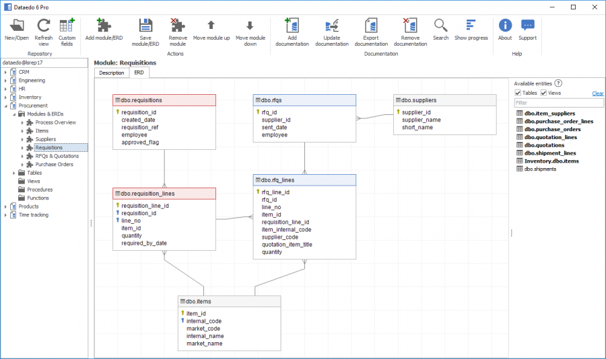
Task: Open Search with the magnifier icon
Action: tap(440, 26)
